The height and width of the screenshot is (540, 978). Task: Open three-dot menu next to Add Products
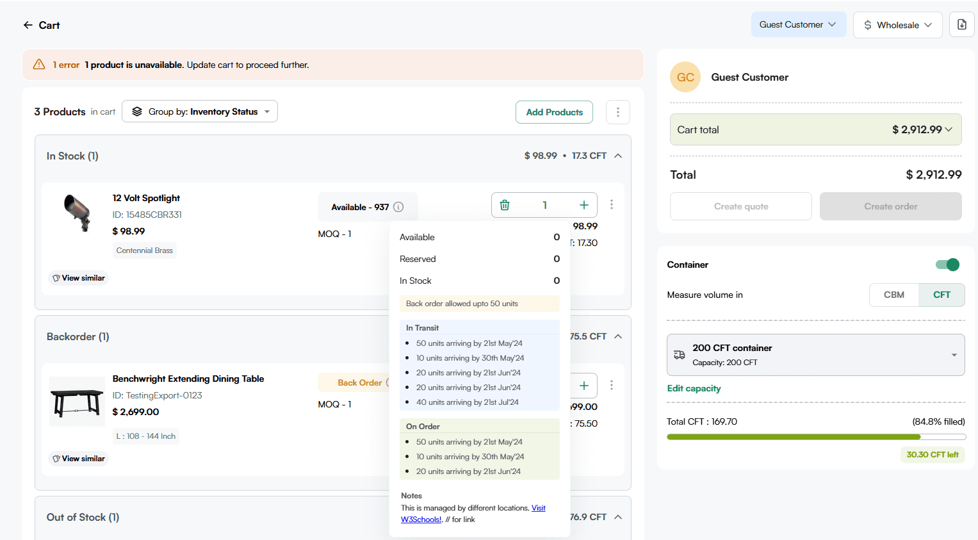click(x=617, y=112)
